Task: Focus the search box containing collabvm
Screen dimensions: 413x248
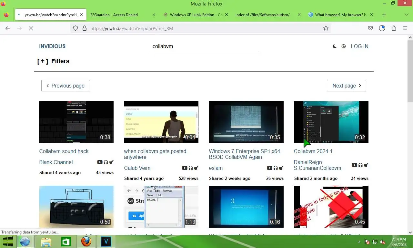Action: point(204,46)
